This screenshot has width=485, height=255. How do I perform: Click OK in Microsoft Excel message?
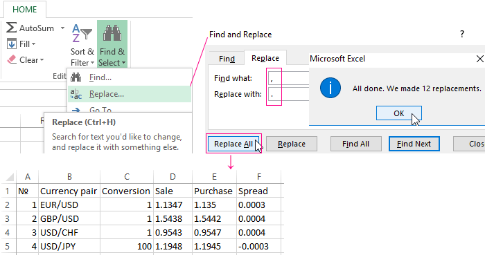(398, 113)
